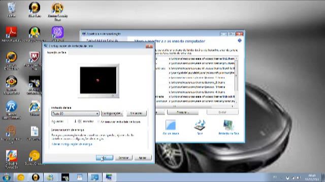Open the Adobe Reader desktop shortcut

tap(11, 34)
